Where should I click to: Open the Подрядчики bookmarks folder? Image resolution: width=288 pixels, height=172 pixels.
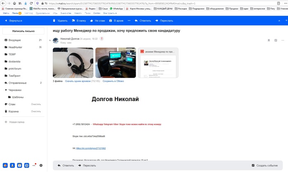point(197,9)
